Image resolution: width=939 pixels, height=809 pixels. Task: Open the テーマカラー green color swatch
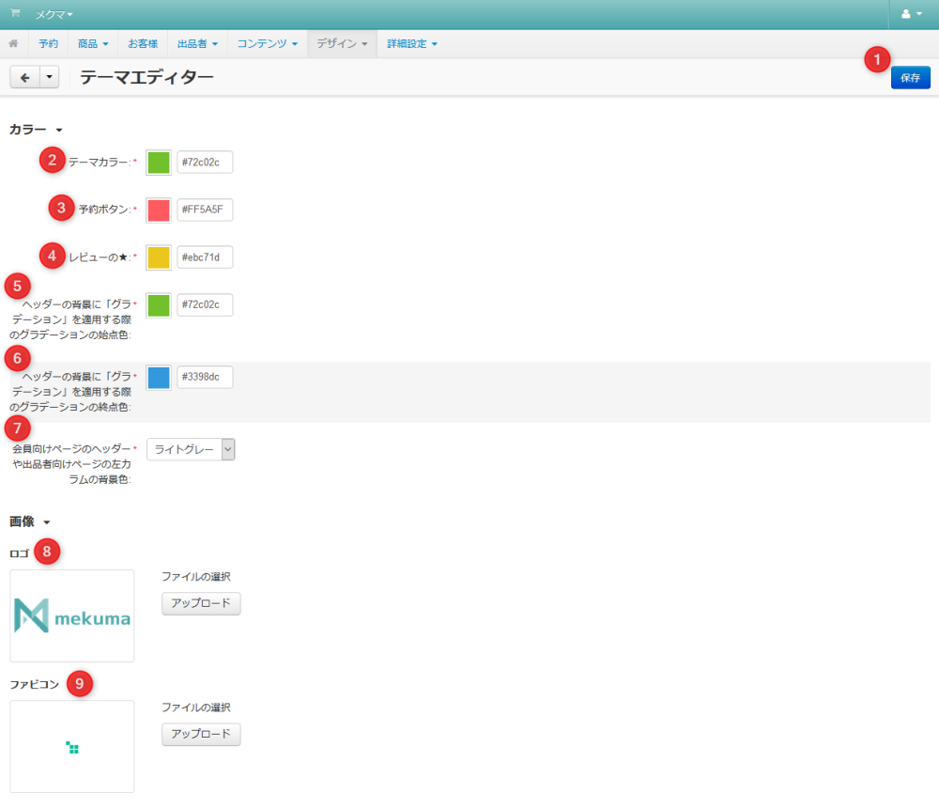[x=159, y=163]
